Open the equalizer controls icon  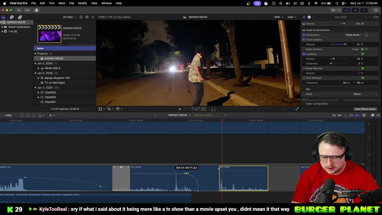(366, 35)
